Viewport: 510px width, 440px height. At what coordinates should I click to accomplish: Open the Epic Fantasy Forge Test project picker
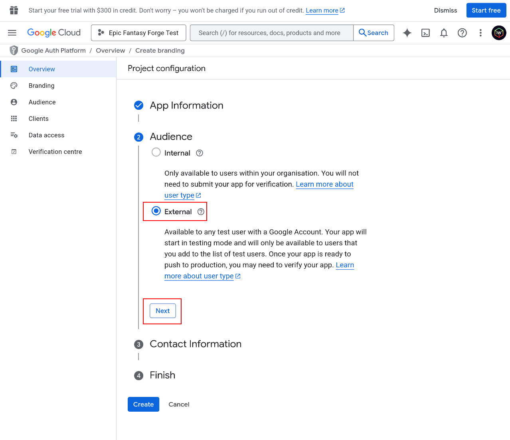click(x=138, y=33)
